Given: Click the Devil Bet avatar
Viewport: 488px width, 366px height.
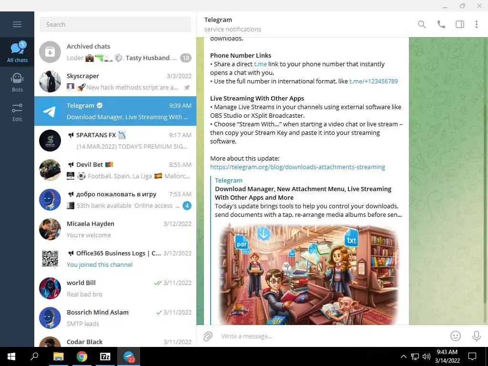Looking at the screenshot, I should pos(50,170).
